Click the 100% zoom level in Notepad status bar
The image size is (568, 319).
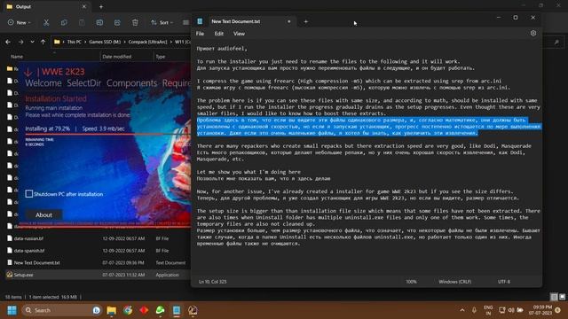pos(411,282)
